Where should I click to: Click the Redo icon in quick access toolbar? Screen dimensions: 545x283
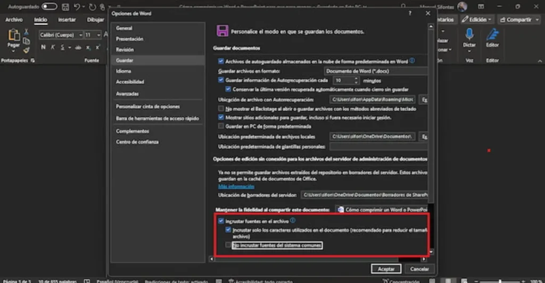pos(92,7)
